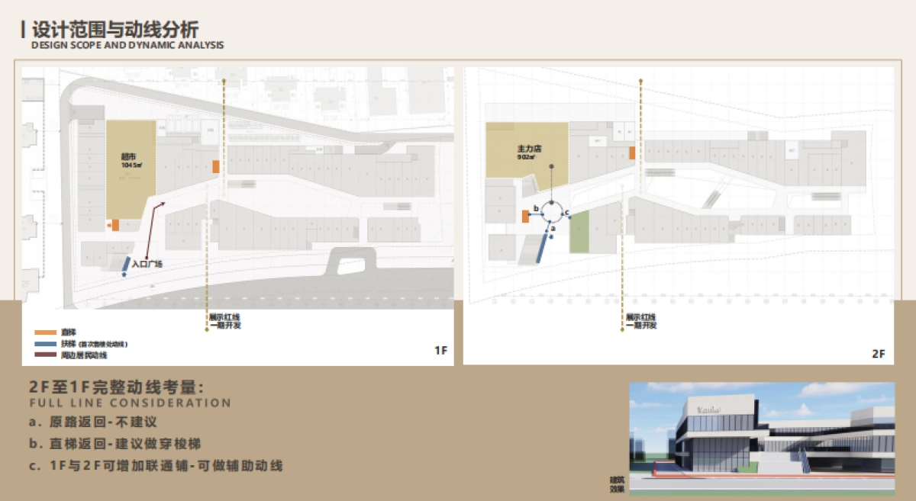Click the blue escalator icon near 入口广场
The image size is (916, 501).
[x=126, y=265]
